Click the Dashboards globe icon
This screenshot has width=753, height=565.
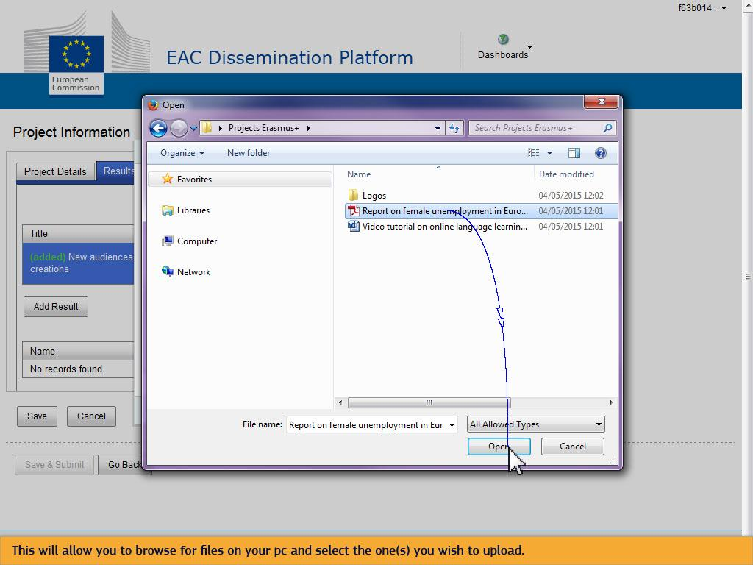pyautogui.click(x=503, y=39)
